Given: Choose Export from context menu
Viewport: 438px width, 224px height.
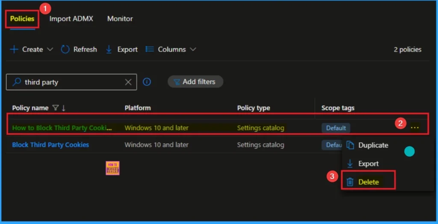Looking at the screenshot, I should click(x=368, y=164).
